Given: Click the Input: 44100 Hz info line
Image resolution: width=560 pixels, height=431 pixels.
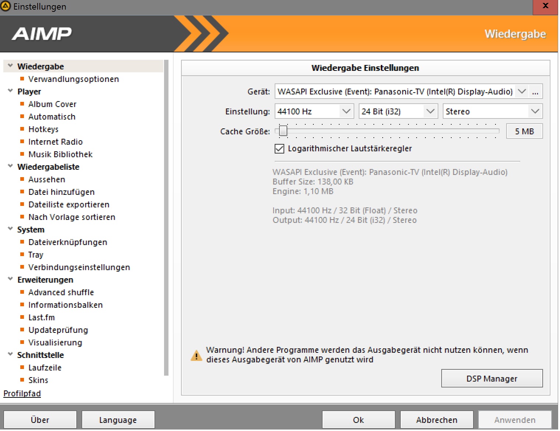Looking at the screenshot, I should pyautogui.click(x=345, y=211).
